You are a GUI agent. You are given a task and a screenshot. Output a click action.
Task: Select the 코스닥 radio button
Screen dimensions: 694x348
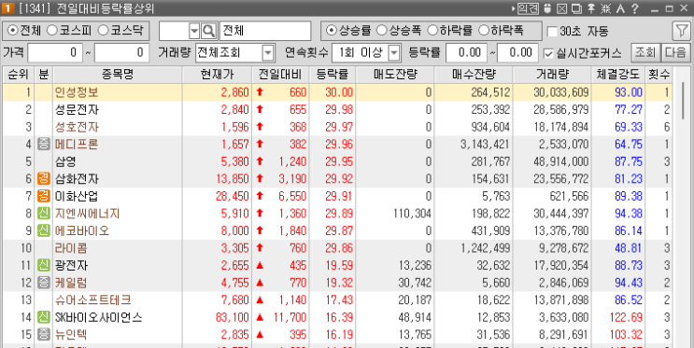click(x=103, y=31)
